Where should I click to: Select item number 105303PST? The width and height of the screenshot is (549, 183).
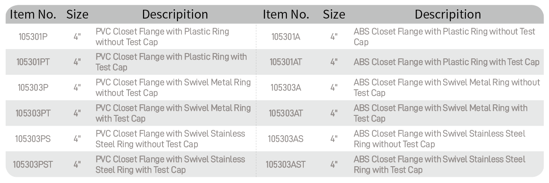pyautogui.click(x=33, y=164)
